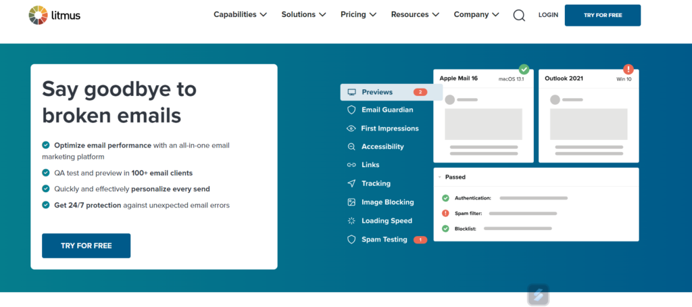Click the personalize every send text
This screenshot has width=692, height=307.
pos(171,189)
